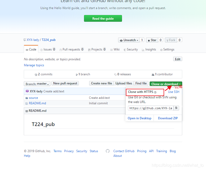
Task: Open the Initial commit message link
Action: click(x=98, y=103)
